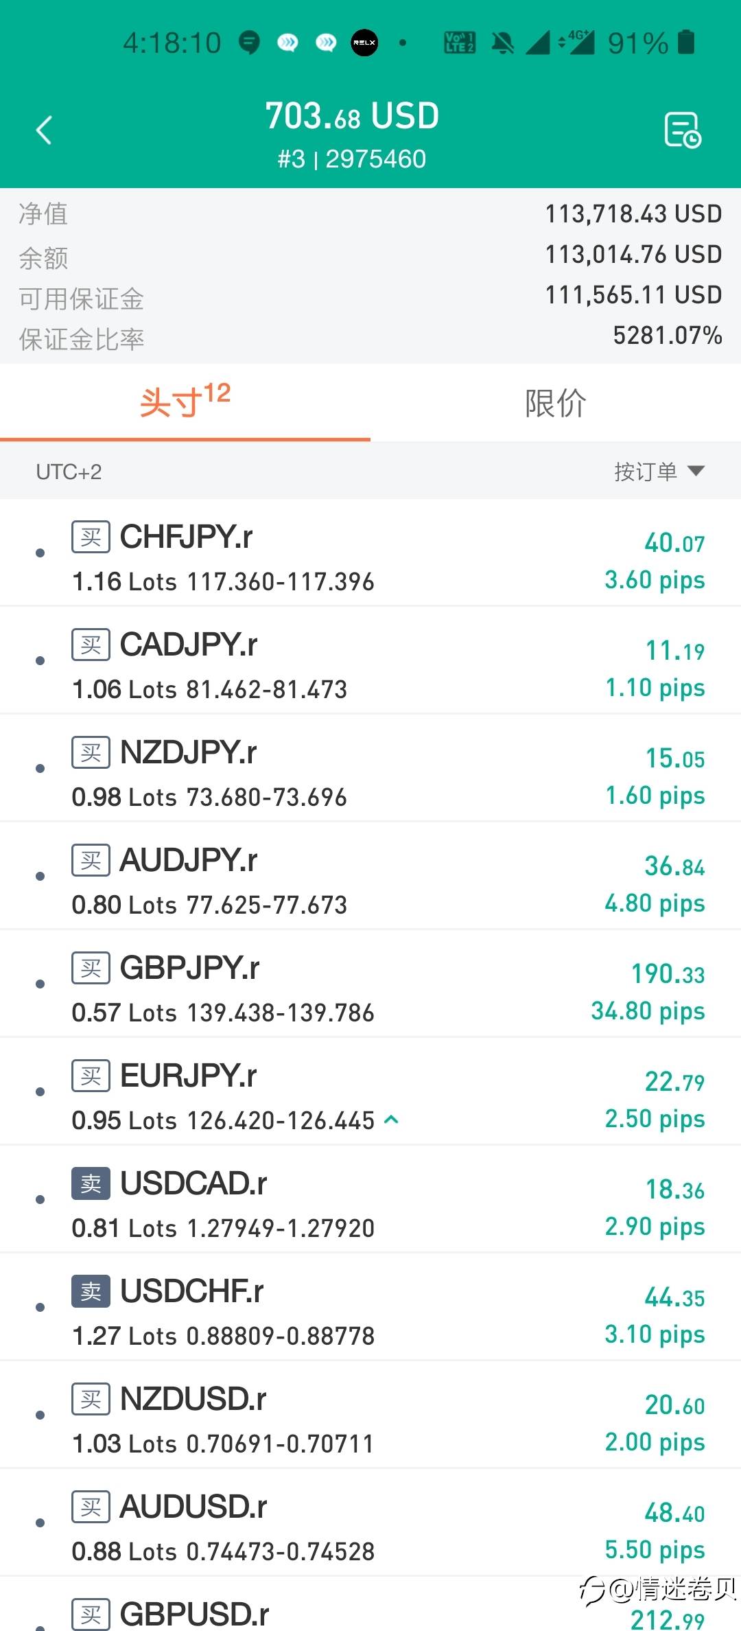Tap the NZDJPY.r profit of 15.05
The image size is (741, 1631).
674,759
